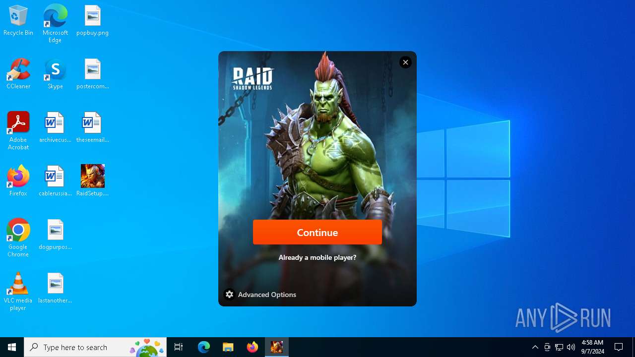Select the cablerussia... Word document
Image resolution: width=635 pixels, height=357 pixels.
(55, 181)
